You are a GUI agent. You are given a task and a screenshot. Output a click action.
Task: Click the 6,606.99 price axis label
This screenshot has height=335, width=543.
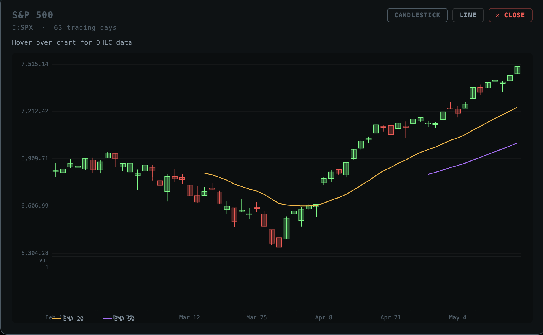(x=35, y=206)
